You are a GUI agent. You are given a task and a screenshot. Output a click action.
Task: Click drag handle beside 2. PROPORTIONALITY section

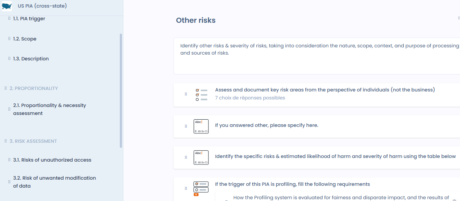tap(5, 88)
